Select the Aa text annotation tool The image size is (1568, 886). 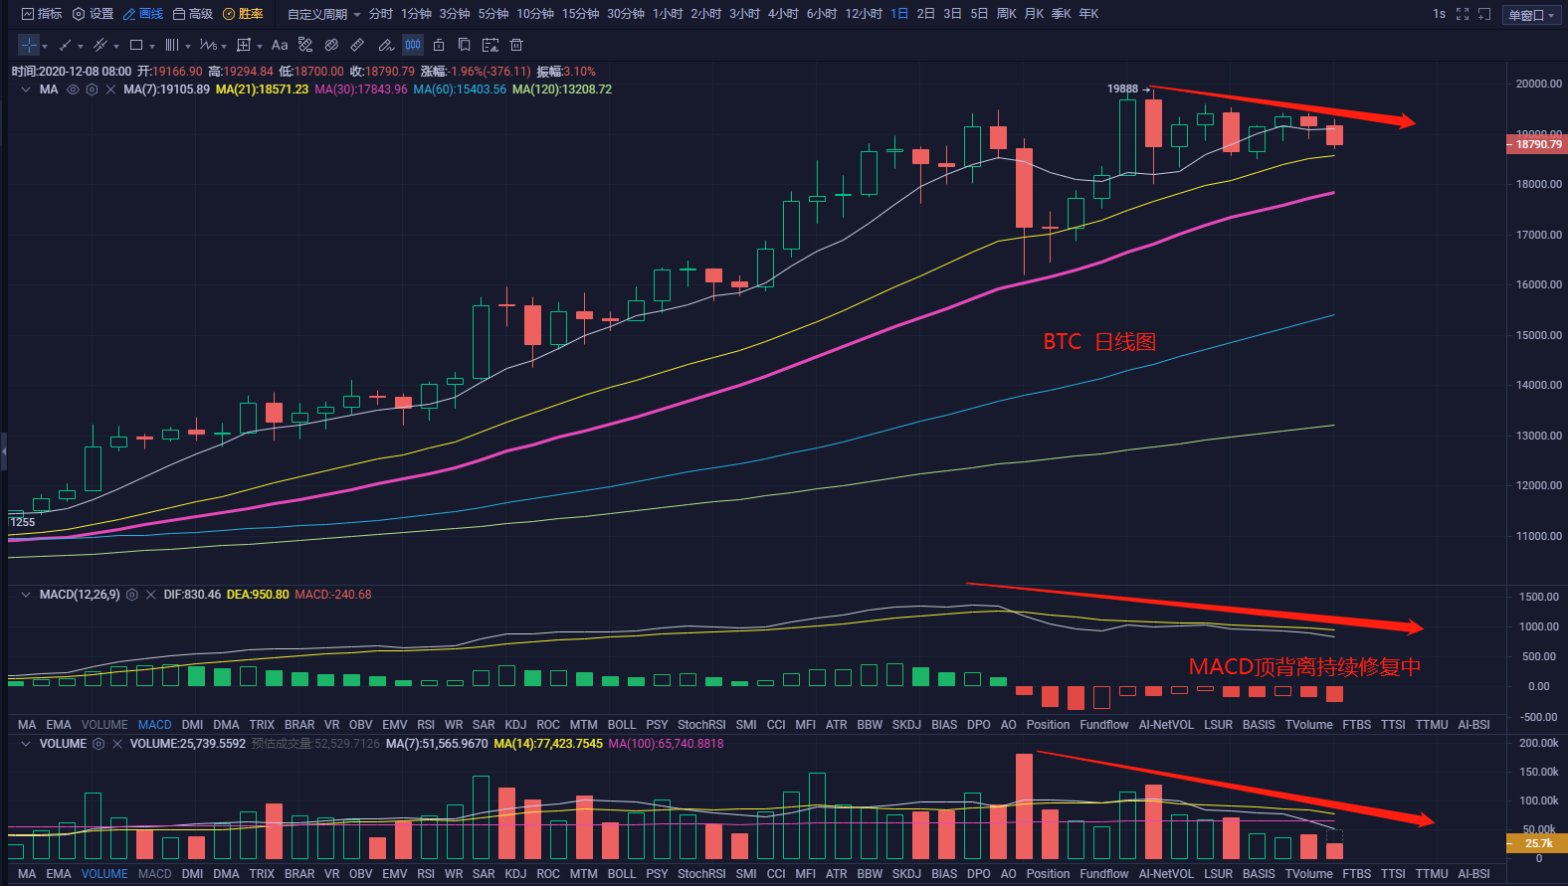tap(280, 45)
